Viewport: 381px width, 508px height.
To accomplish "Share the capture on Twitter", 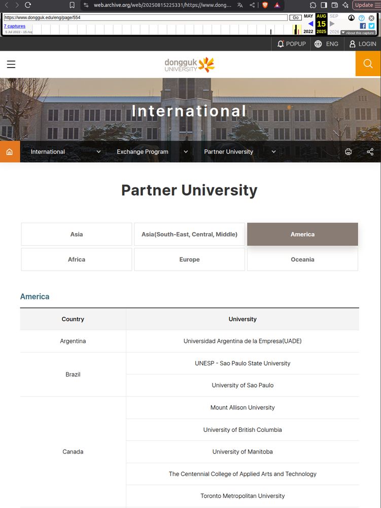I will pos(372,25).
